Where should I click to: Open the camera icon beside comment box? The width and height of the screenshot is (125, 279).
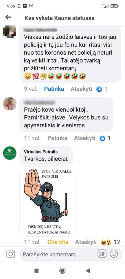coord(11,254)
